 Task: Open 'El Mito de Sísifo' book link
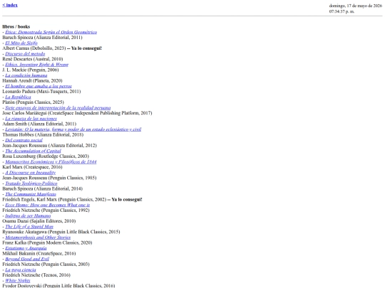pos(21,43)
